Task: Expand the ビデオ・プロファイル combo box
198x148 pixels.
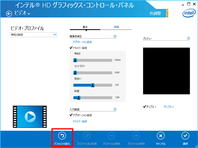Action: (33, 35)
